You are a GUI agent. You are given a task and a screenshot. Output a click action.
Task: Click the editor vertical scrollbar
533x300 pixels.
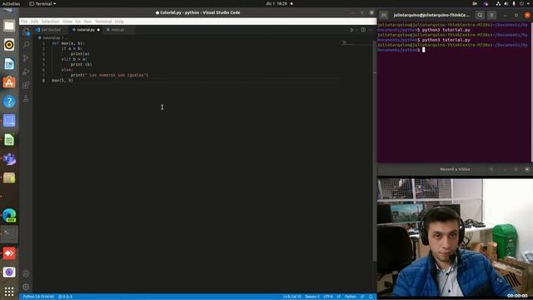[375, 150]
